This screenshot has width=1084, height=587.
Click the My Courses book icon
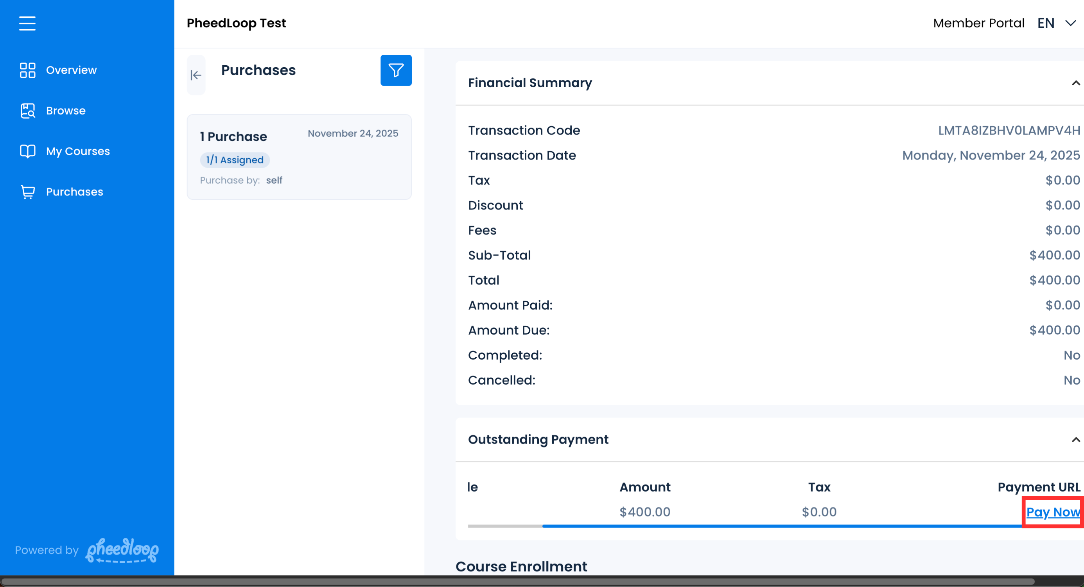point(27,151)
